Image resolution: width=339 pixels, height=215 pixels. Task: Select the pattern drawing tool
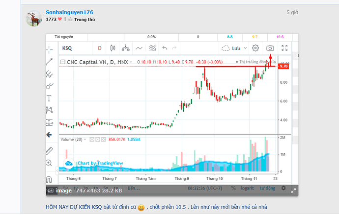[49, 110]
